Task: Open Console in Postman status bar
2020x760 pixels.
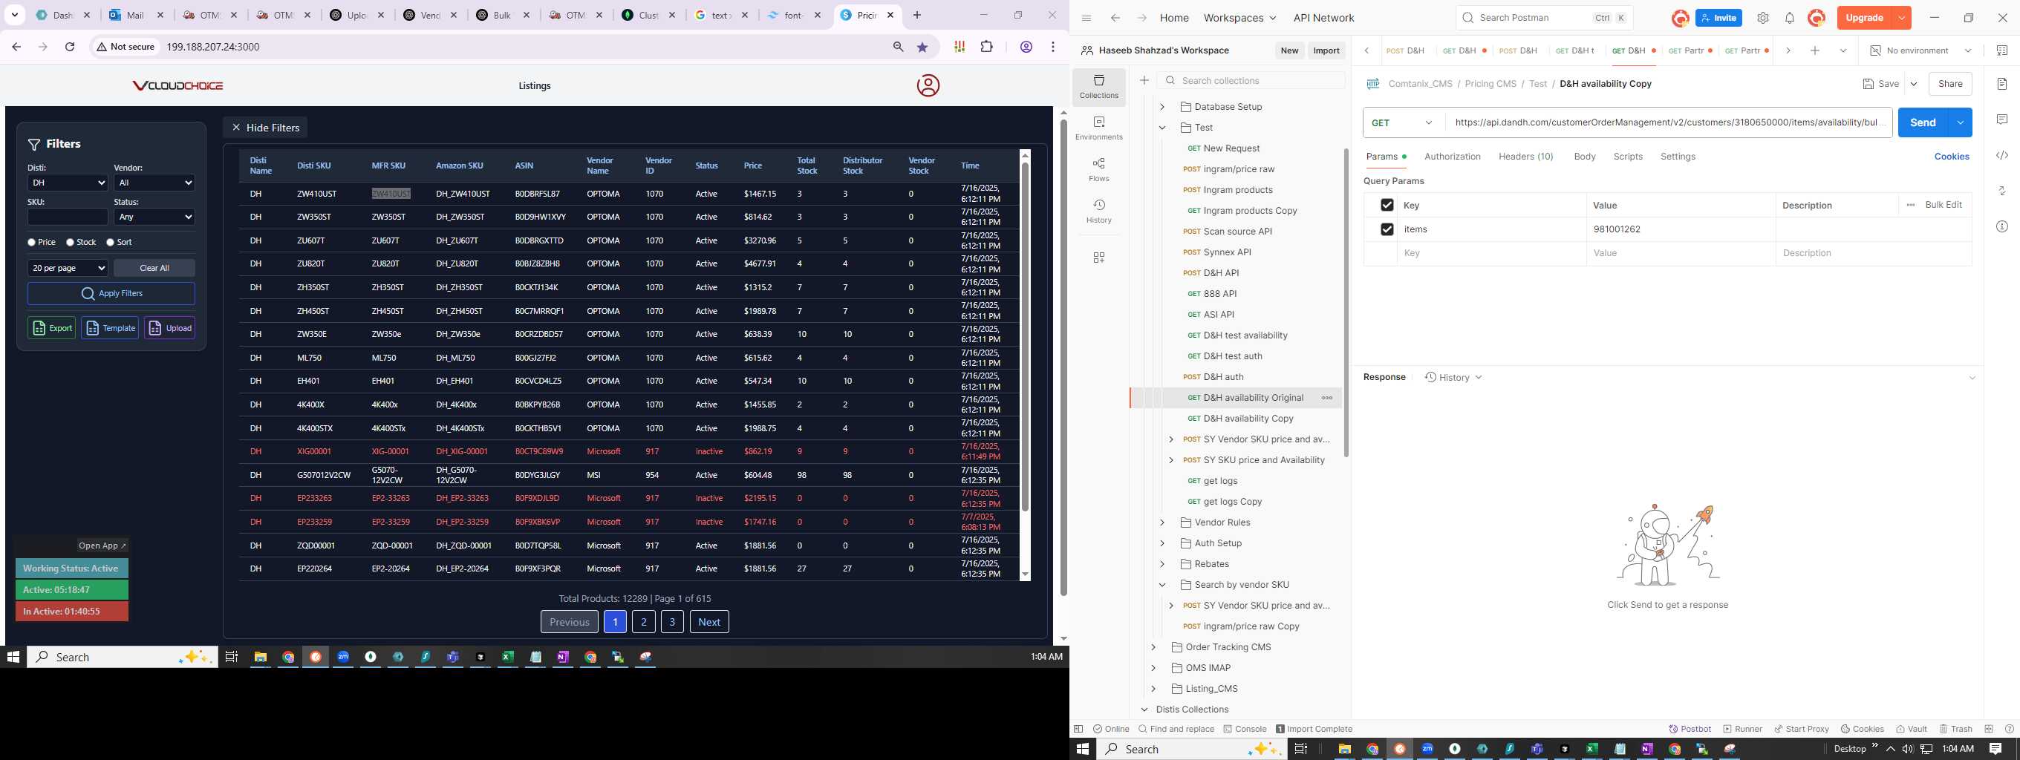Action: click(x=1245, y=729)
